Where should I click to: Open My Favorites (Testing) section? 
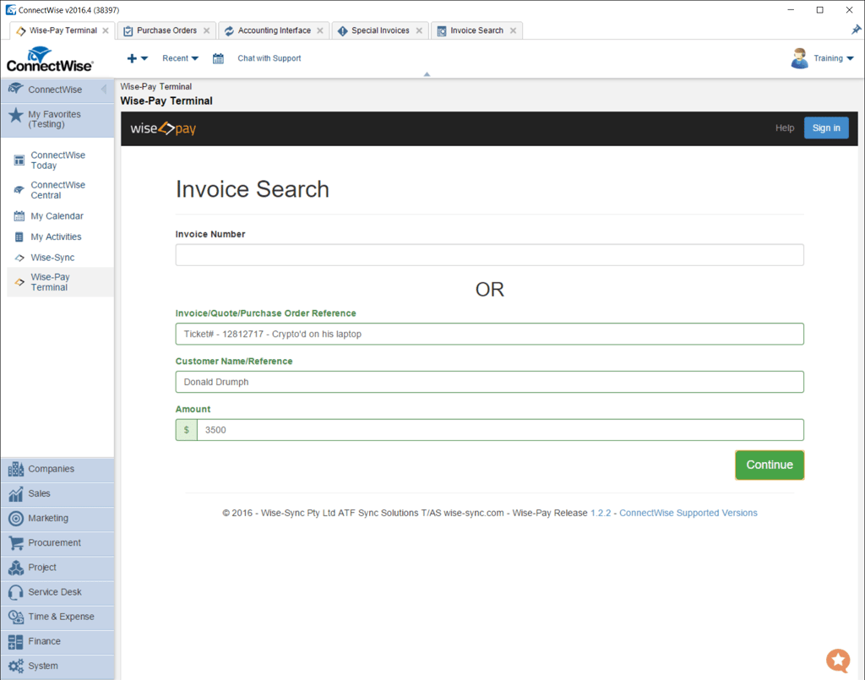(x=57, y=119)
